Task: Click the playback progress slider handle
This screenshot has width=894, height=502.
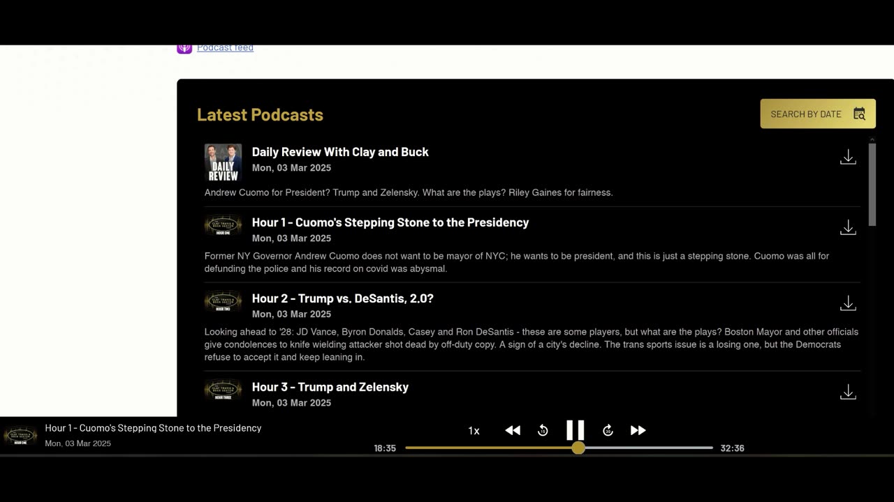Action: pyautogui.click(x=578, y=448)
